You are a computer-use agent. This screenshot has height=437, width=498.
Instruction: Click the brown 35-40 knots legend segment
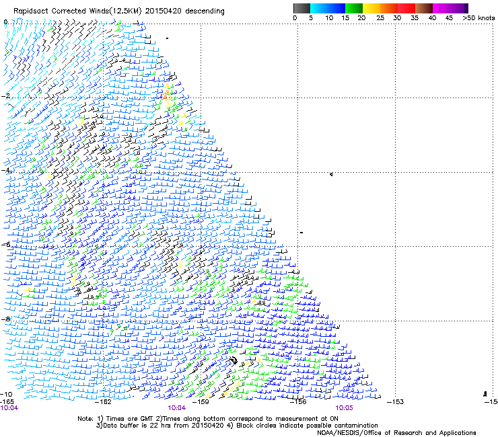(x=424, y=8)
